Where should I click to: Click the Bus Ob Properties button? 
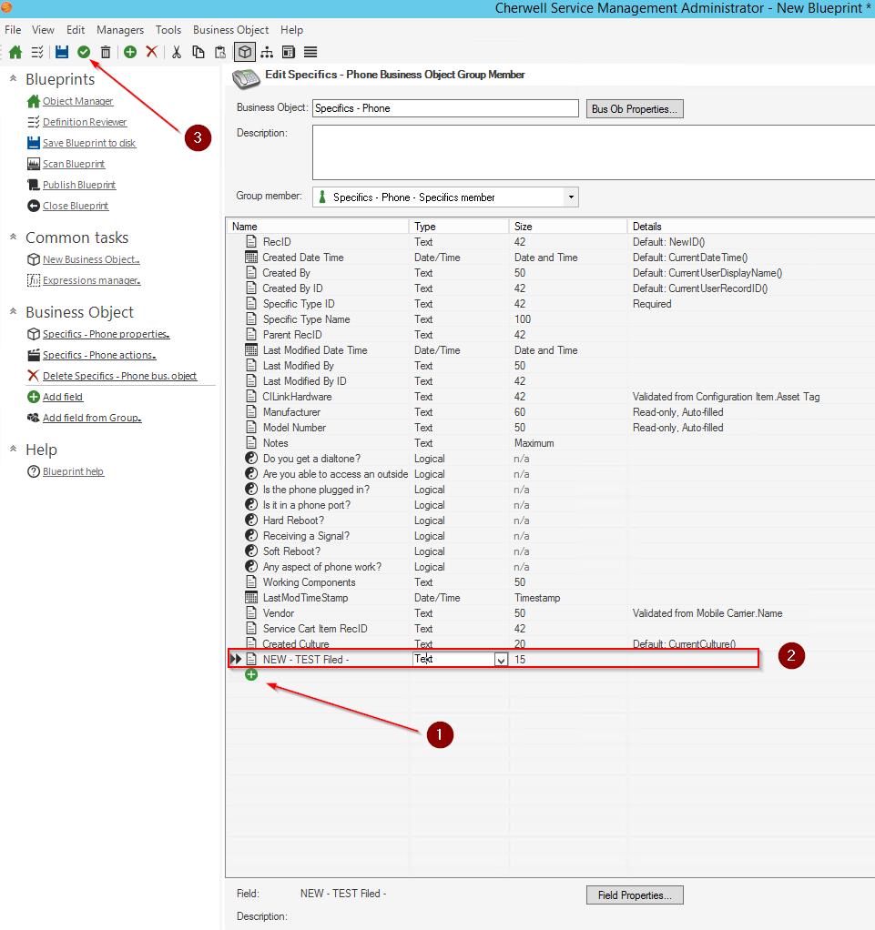click(x=635, y=109)
